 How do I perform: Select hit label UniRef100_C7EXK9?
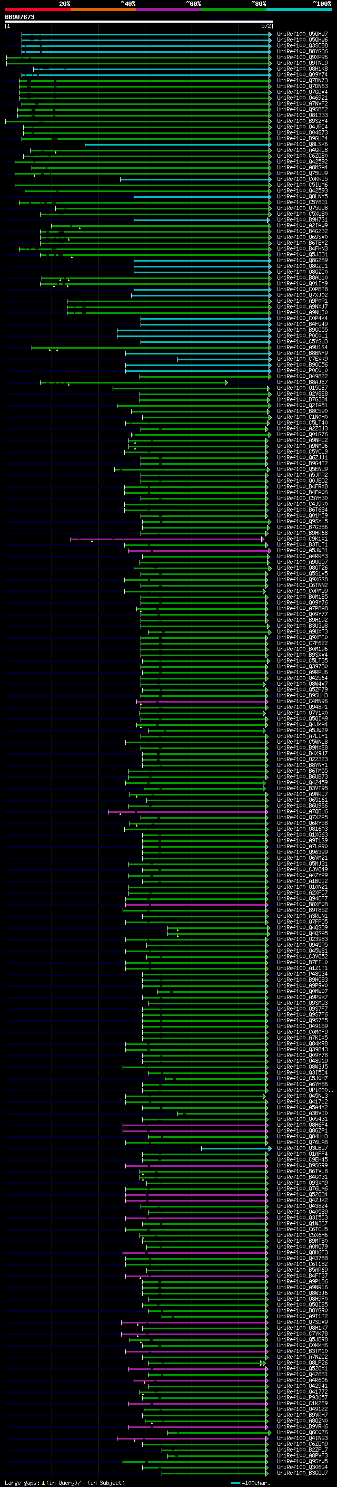302,359
